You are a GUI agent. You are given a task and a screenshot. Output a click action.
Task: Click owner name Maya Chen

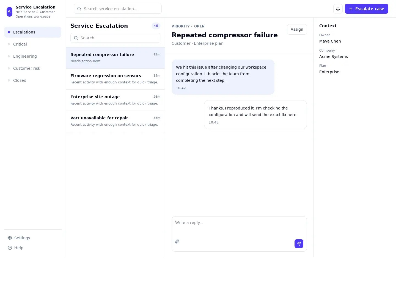tap(330, 41)
